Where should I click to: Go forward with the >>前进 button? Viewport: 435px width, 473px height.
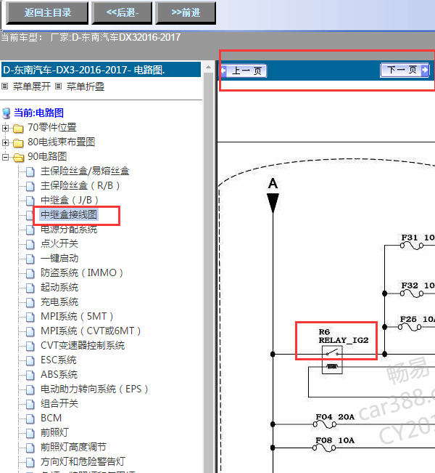point(186,13)
